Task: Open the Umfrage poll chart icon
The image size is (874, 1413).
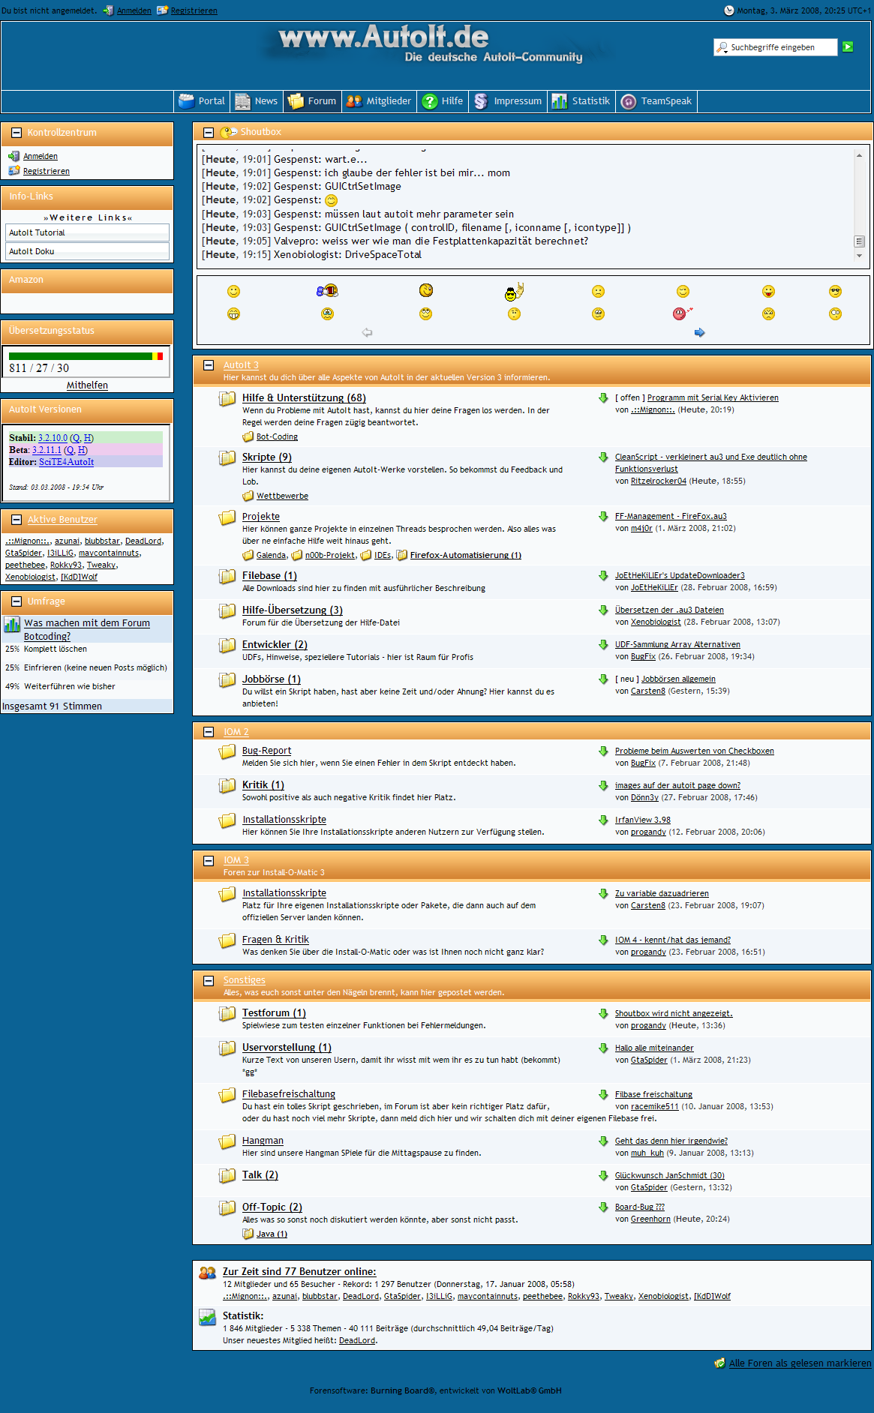Action: tap(12, 624)
